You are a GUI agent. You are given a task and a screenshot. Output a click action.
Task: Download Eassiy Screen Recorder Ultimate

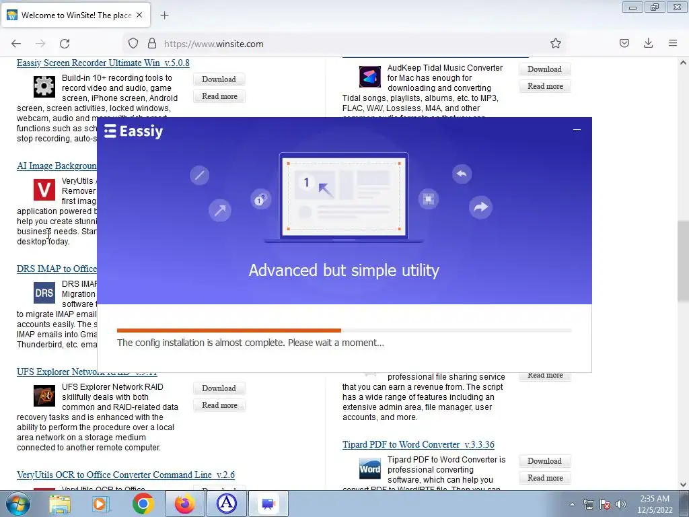(219, 79)
